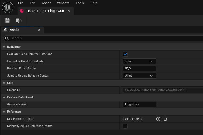
Task: Open Controller Hand to Evaluate dropdown
Action: (x=139, y=61)
